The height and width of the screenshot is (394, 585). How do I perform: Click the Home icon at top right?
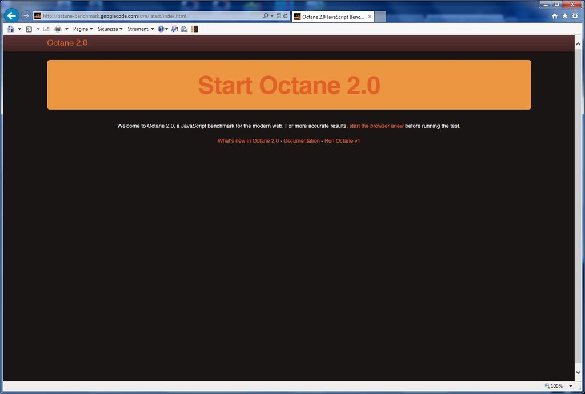point(555,16)
